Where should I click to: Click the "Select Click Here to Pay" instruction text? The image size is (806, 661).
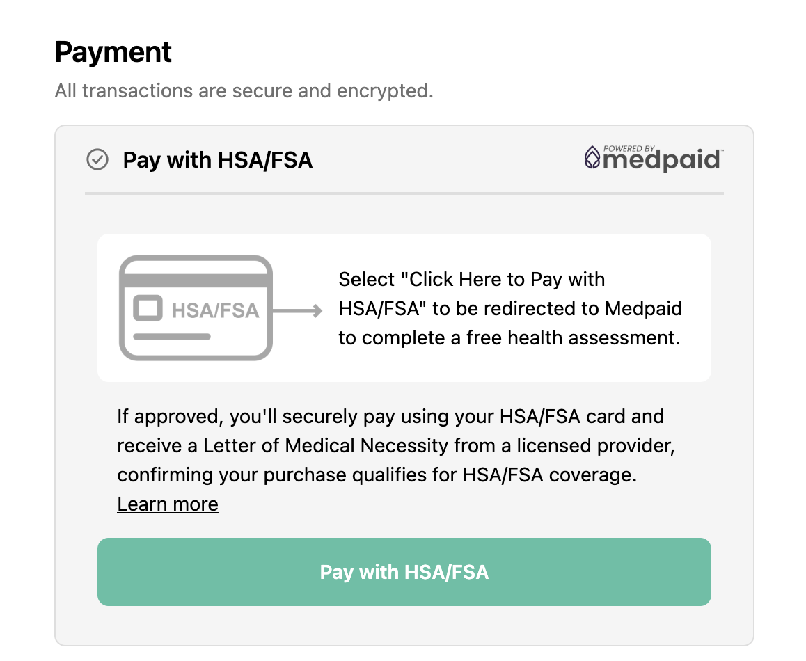pyautogui.click(x=471, y=280)
